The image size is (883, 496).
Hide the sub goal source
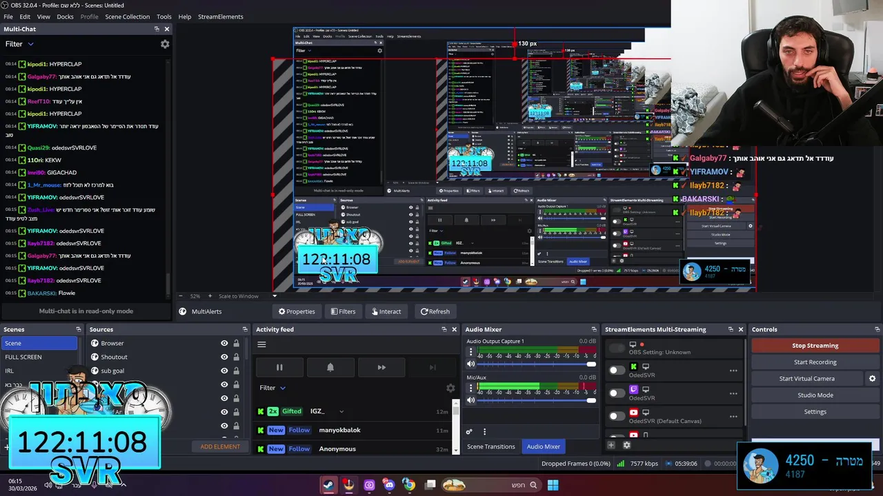tap(224, 371)
